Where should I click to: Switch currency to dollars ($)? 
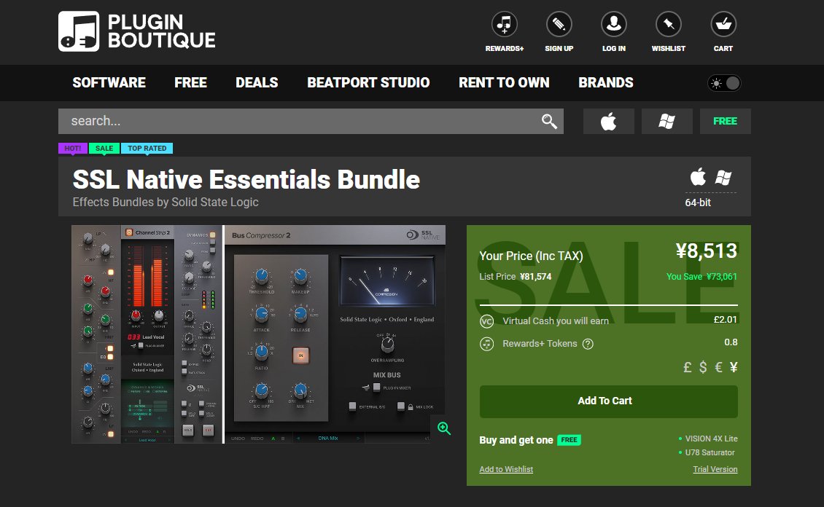[x=703, y=367]
